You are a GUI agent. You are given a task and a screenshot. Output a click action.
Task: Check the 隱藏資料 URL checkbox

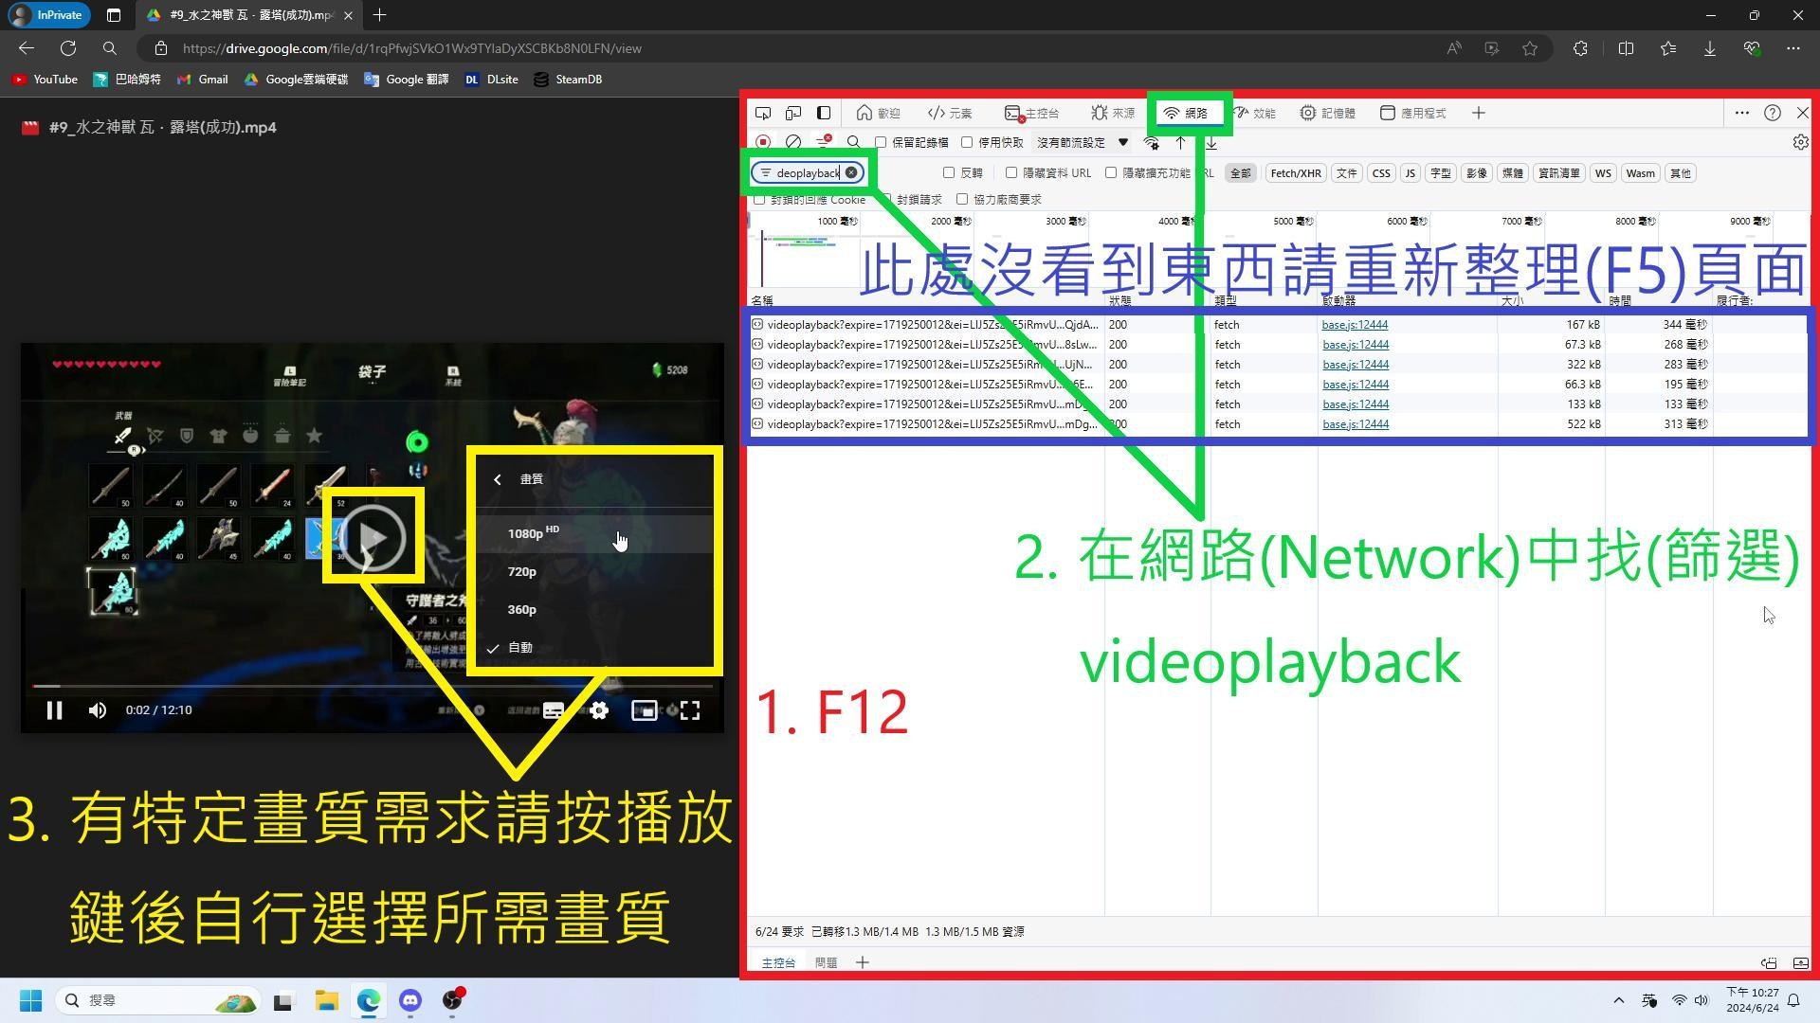coord(1011,172)
